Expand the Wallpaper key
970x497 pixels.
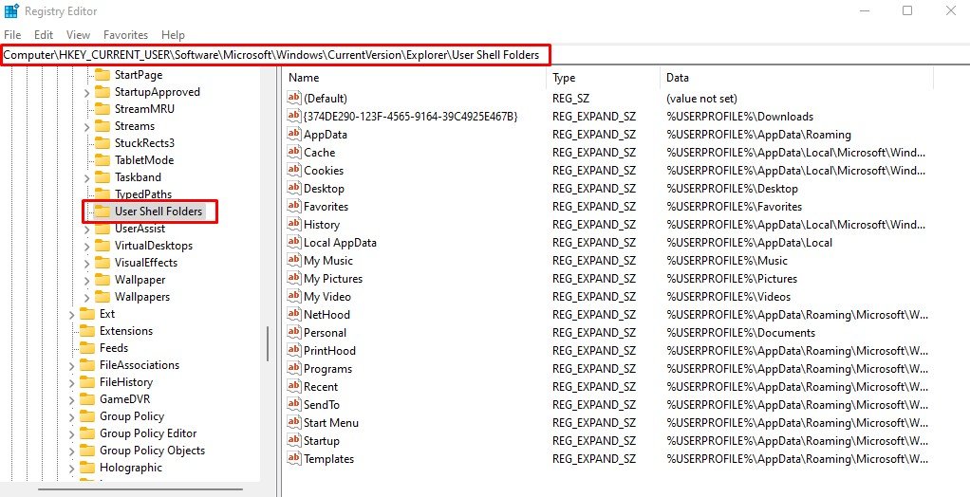tap(87, 280)
